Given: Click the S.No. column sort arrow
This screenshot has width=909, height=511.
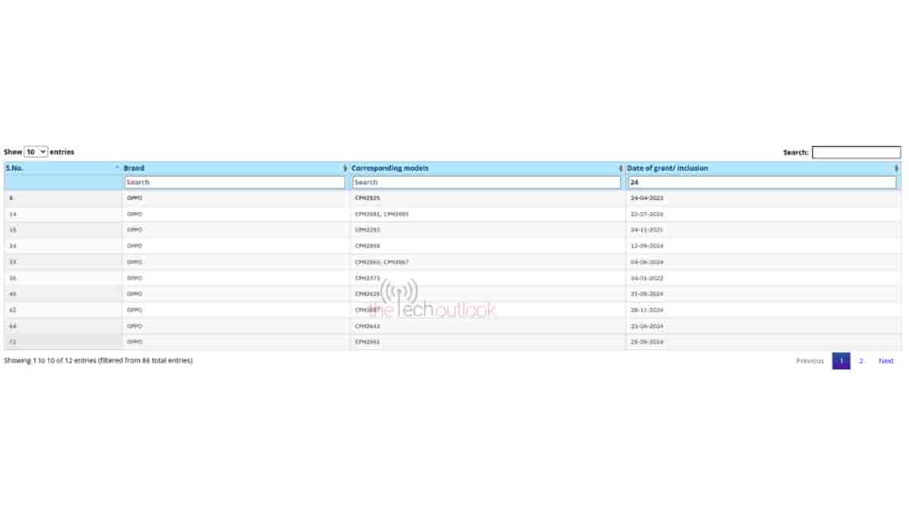Looking at the screenshot, I should 117,168.
